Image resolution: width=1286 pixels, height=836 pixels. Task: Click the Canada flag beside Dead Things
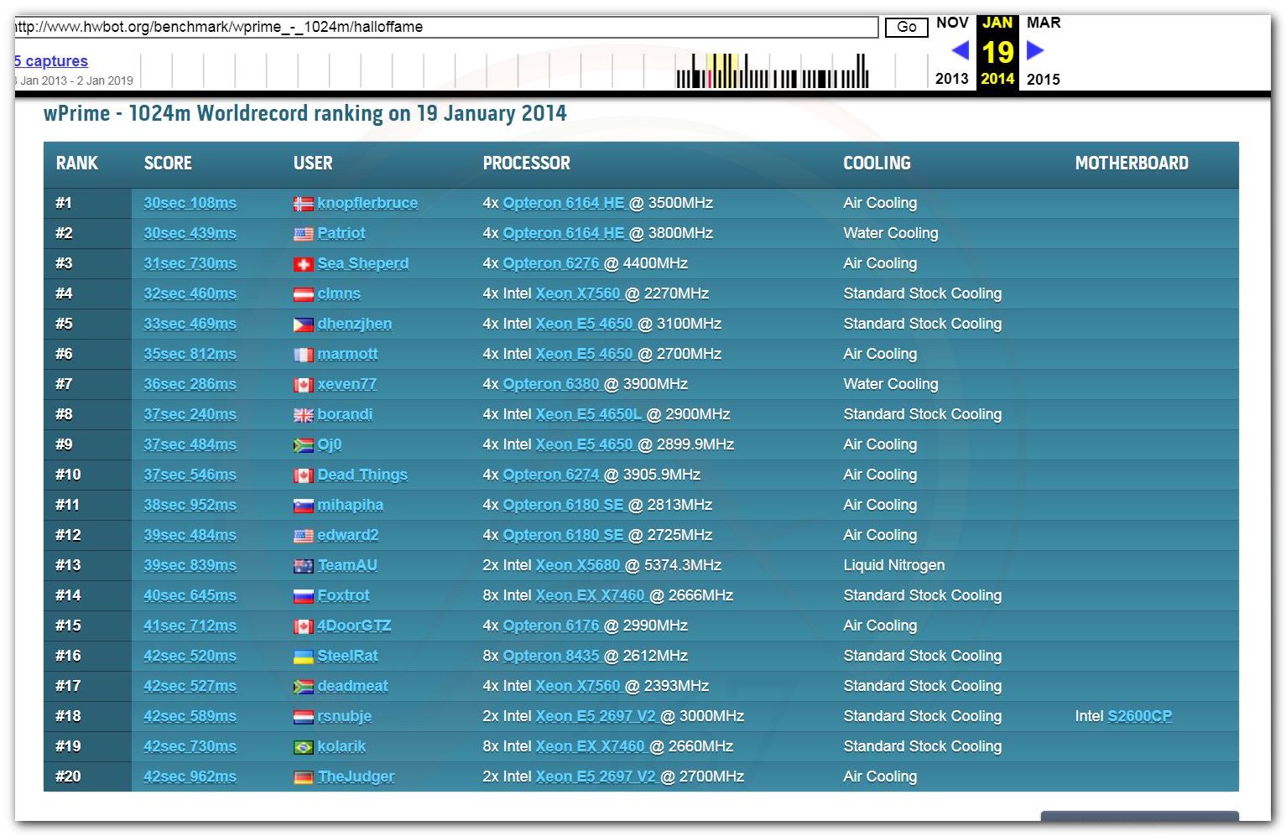pyautogui.click(x=303, y=475)
